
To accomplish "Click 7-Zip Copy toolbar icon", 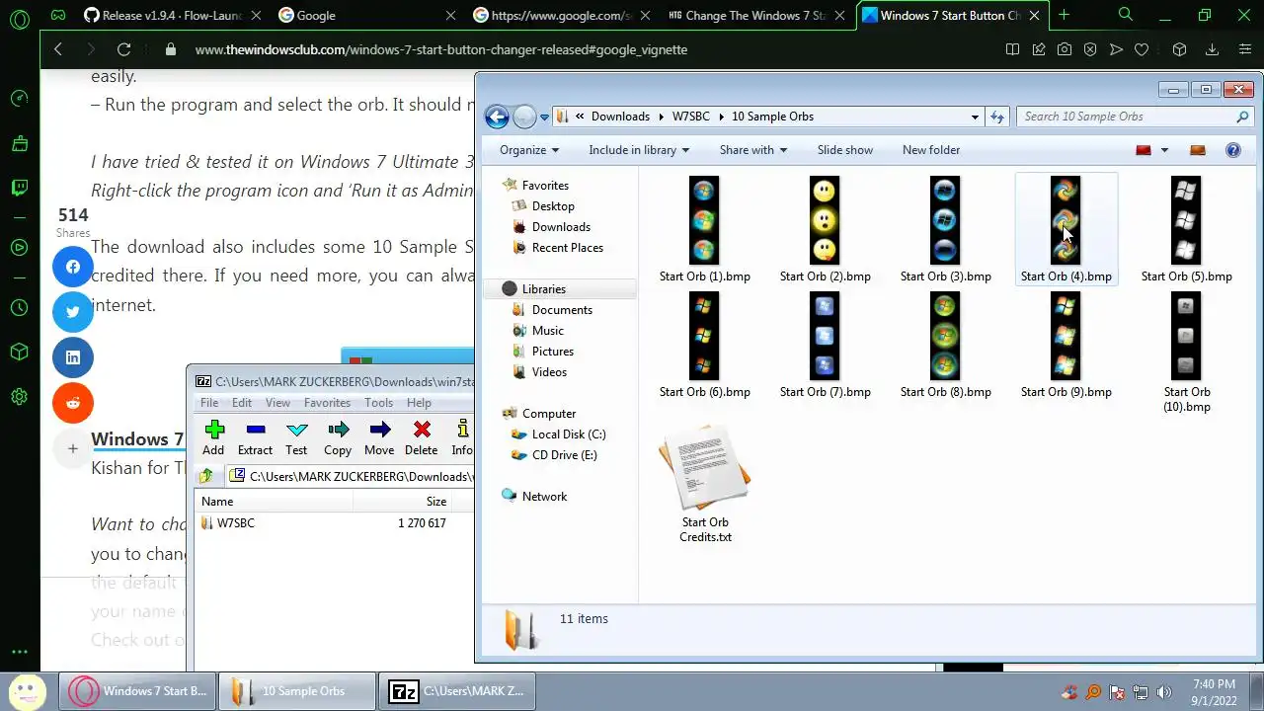I will [x=338, y=436].
